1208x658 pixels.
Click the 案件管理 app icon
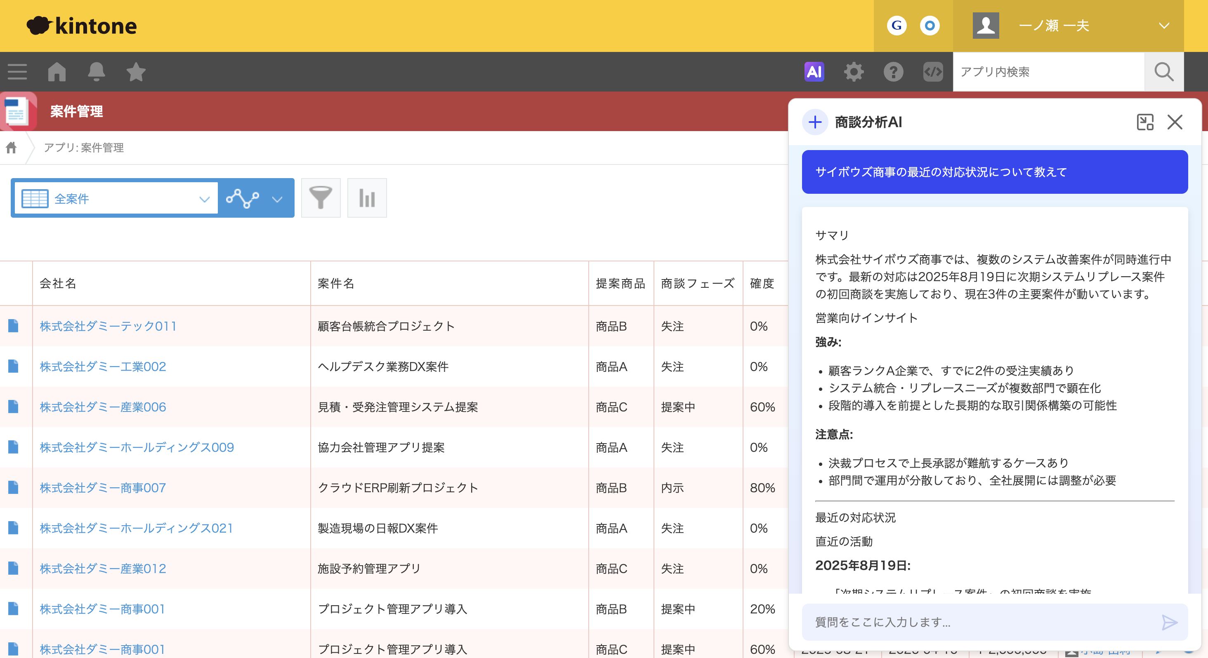[x=18, y=111]
